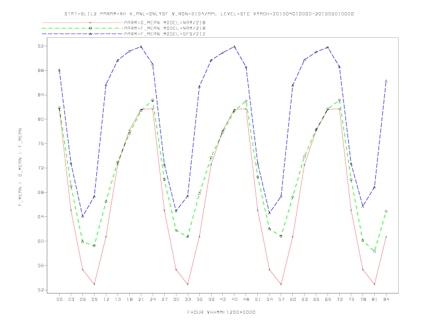Click x-axis forecast hour label 84
Image resolution: width=421 pixels, height=326 pixels.
click(x=386, y=299)
